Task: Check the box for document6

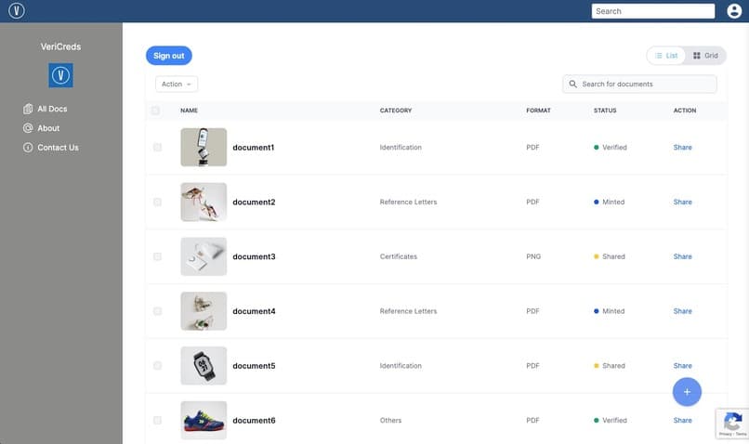Action: (x=157, y=420)
